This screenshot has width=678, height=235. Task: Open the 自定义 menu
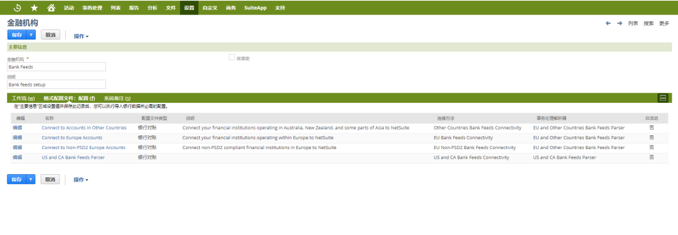pyautogui.click(x=210, y=8)
